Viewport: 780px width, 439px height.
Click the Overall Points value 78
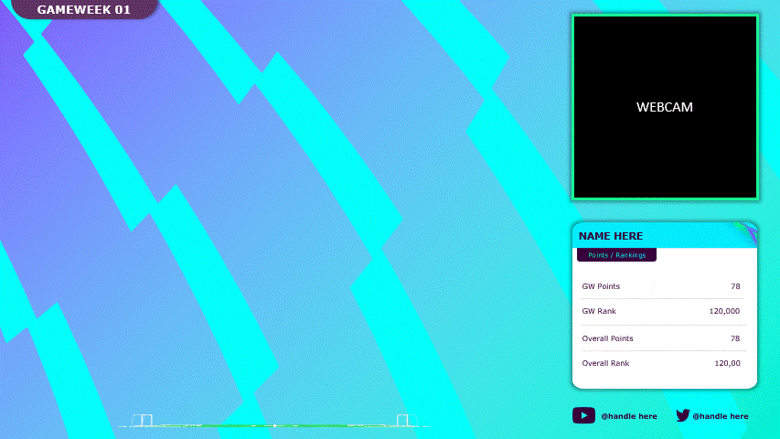click(735, 338)
